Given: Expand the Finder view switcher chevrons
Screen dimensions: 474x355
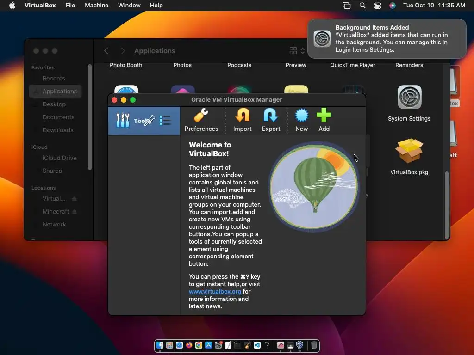Looking at the screenshot, I should [x=303, y=51].
